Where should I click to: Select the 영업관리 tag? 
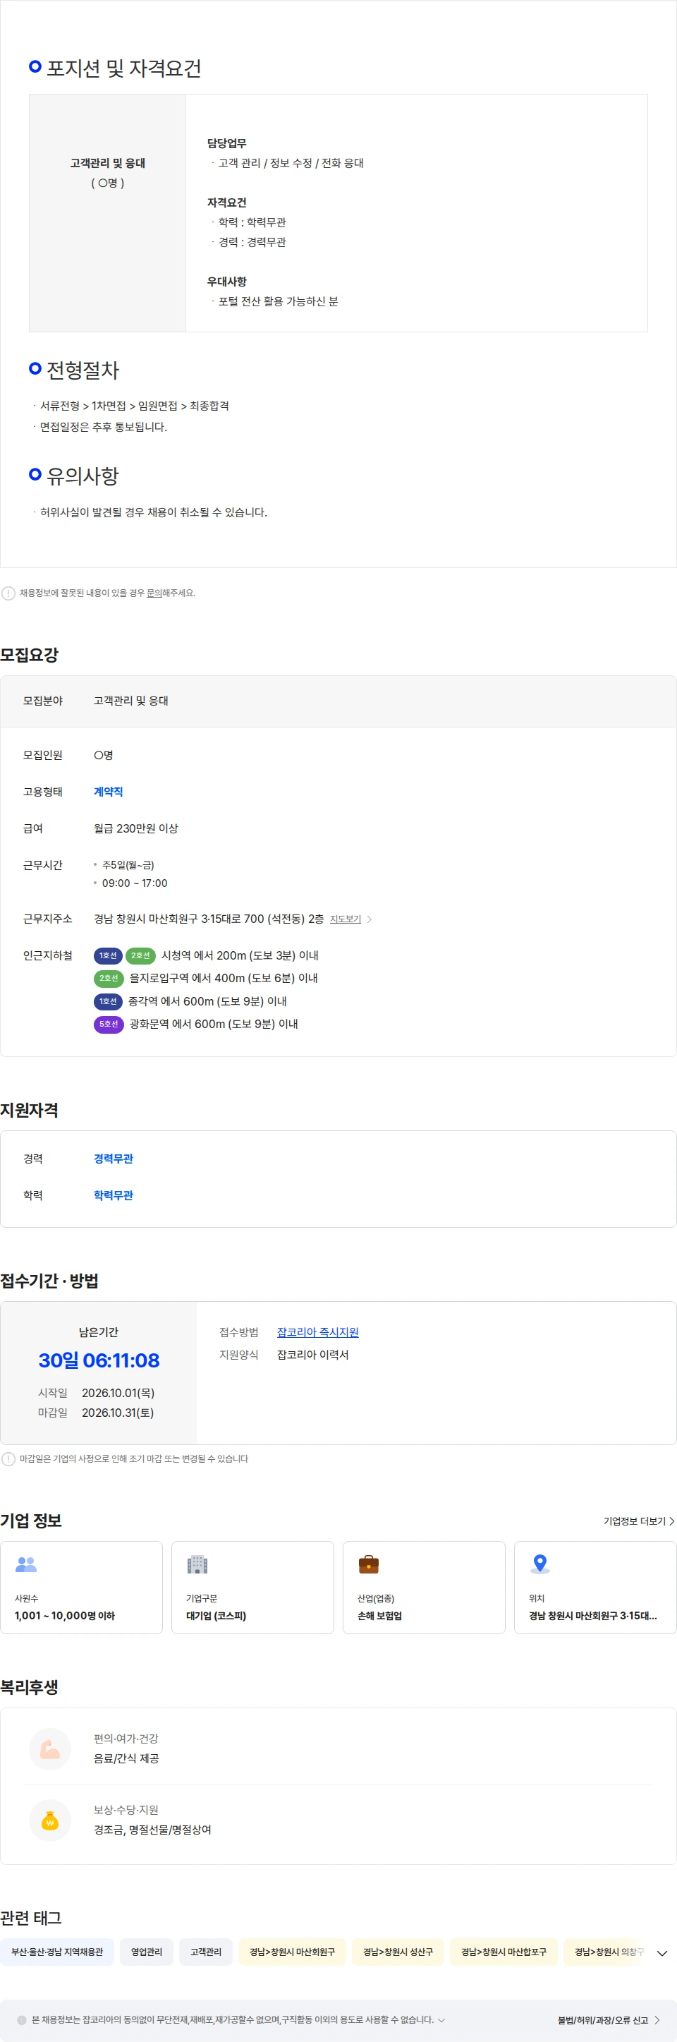coord(147,1952)
